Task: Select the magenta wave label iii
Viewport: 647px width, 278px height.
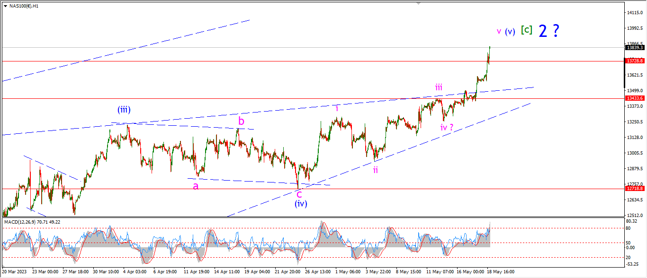Action: 439,87
